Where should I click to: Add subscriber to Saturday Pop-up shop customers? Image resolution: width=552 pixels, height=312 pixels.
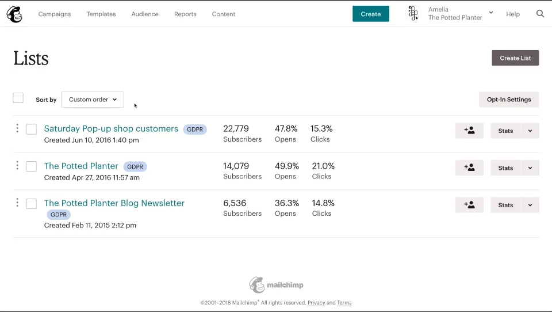pos(469,131)
